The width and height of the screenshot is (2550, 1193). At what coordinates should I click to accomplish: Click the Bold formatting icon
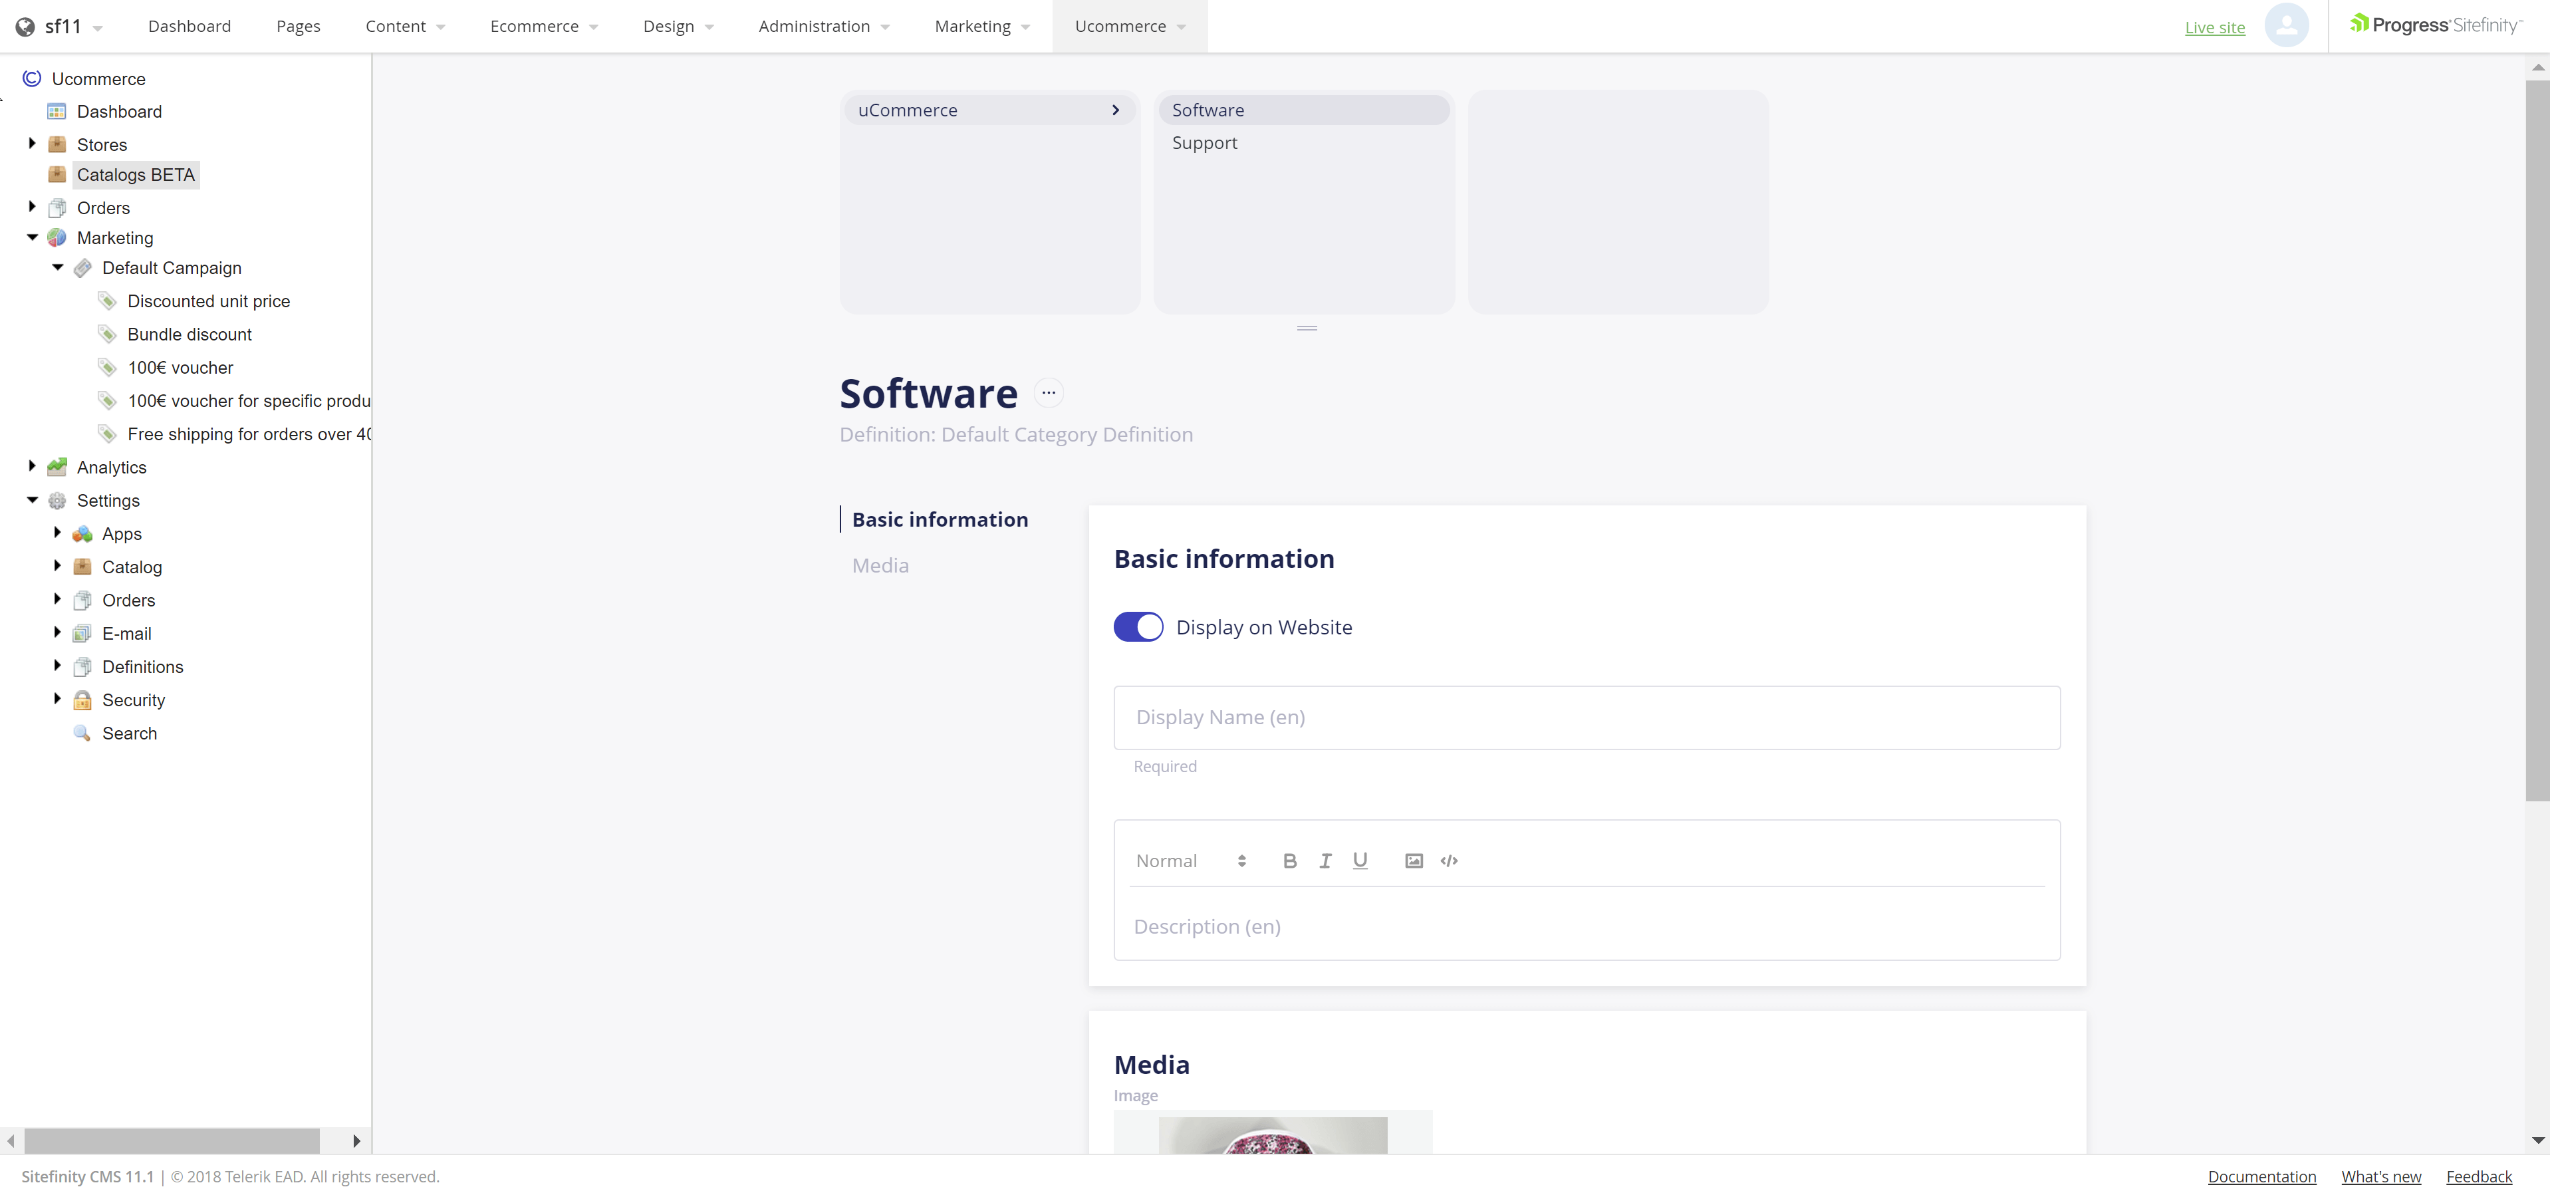[x=1291, y=860]
